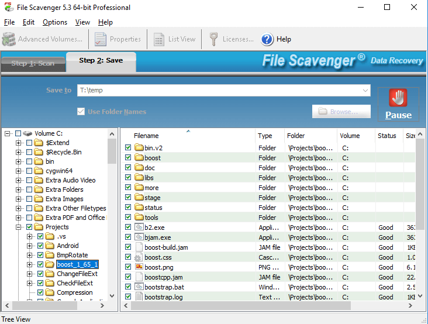Switch to List View in the toolbar
This screenshot has height=324, width=428.
pyautogui.click(x=174, y=39)
